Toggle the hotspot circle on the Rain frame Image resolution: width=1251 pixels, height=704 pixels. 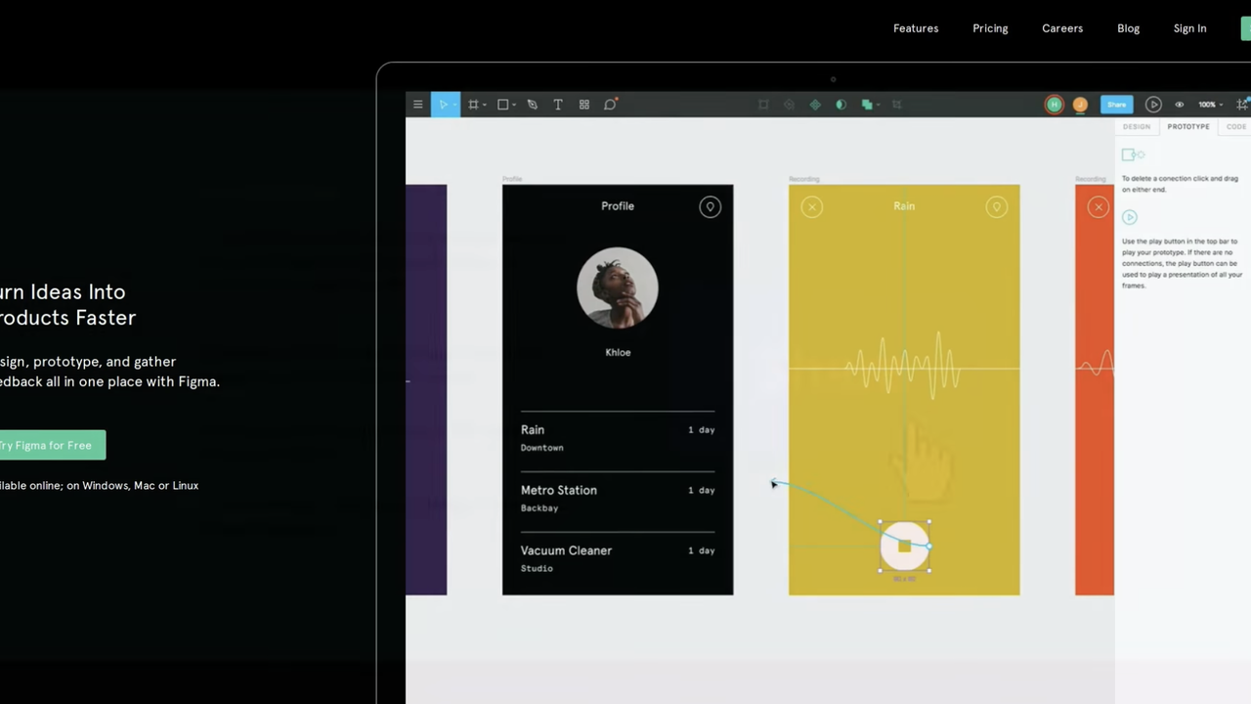click(997, 206)
